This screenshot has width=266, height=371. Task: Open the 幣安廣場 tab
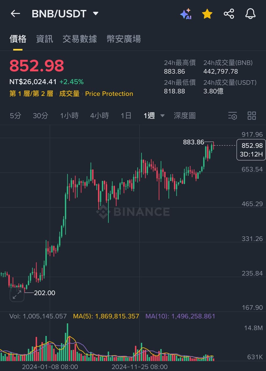pyautogui.click(x=124, y=39)
